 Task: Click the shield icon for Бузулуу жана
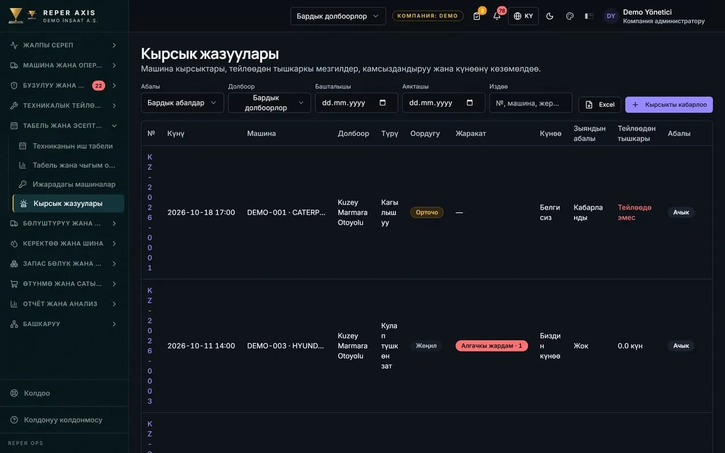coord(14,86)
